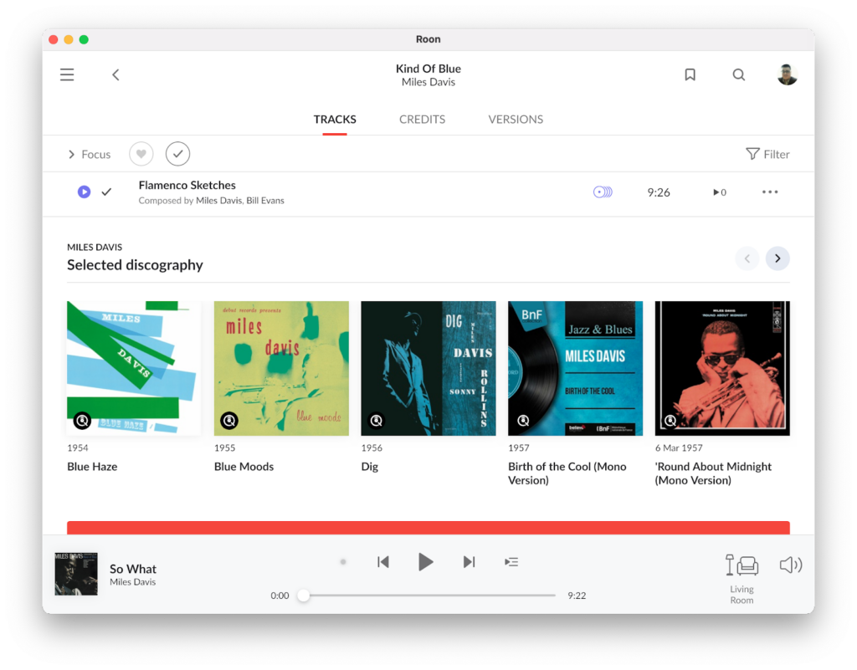This screenshot has height=670, width=857.
Task: Click Birth of the Cool (Mono Version) title
Action: tap(567, 473)
